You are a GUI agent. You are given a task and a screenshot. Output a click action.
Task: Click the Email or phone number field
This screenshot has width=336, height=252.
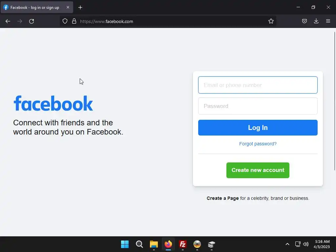(x=258, y=85)
